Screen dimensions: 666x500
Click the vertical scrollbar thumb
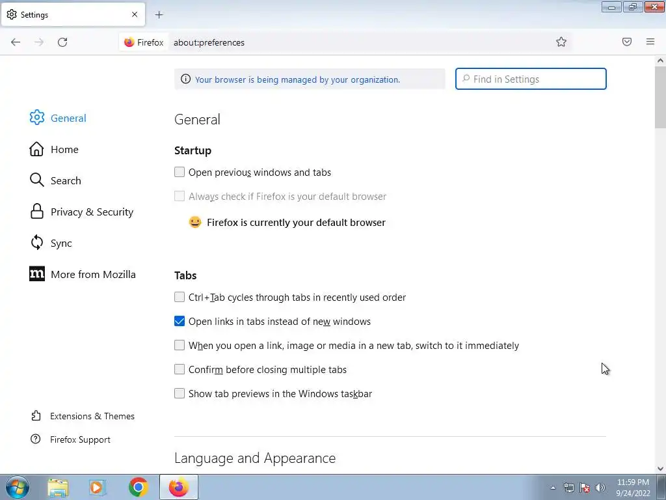tap(660, 97)
